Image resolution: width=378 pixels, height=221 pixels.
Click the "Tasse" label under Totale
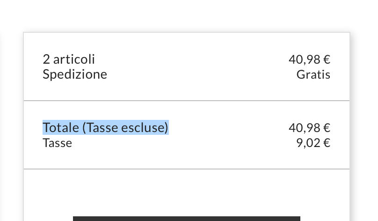(x=58, y=143)
